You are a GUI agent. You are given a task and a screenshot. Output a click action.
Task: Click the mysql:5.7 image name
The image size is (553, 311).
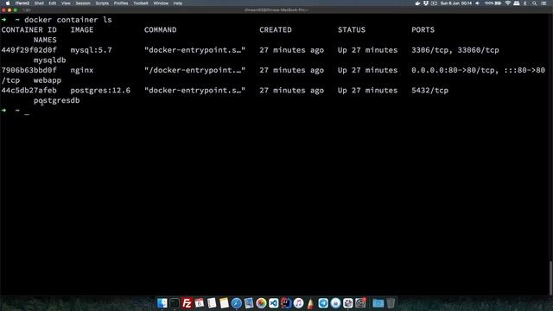click(91, 50)
